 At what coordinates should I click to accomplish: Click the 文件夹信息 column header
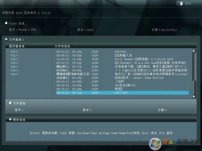pos(62,46)
